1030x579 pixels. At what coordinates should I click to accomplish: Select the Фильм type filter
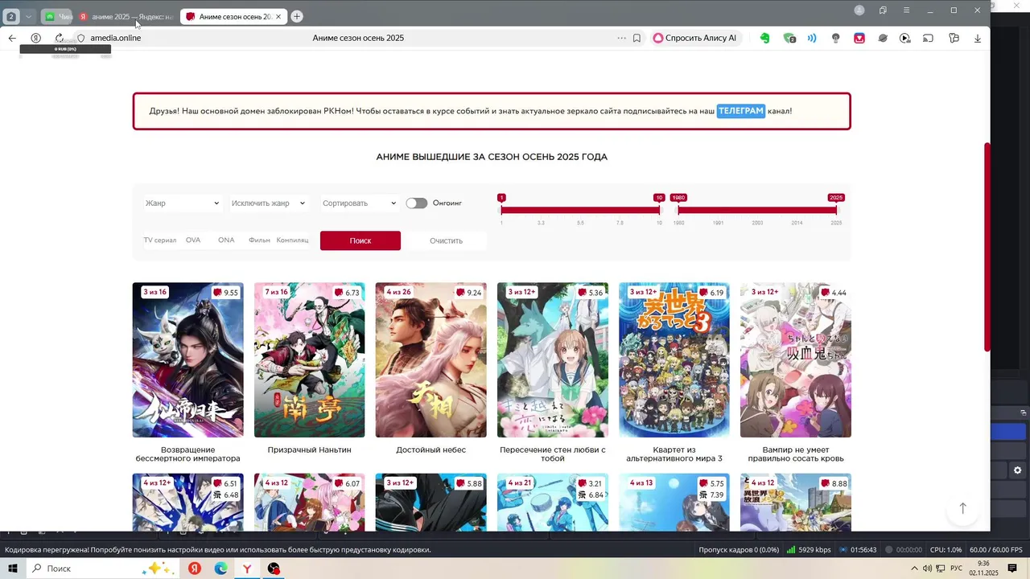point(259,240)
